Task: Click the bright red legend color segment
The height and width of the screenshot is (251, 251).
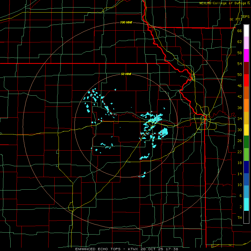Action: tap(246, 80)
